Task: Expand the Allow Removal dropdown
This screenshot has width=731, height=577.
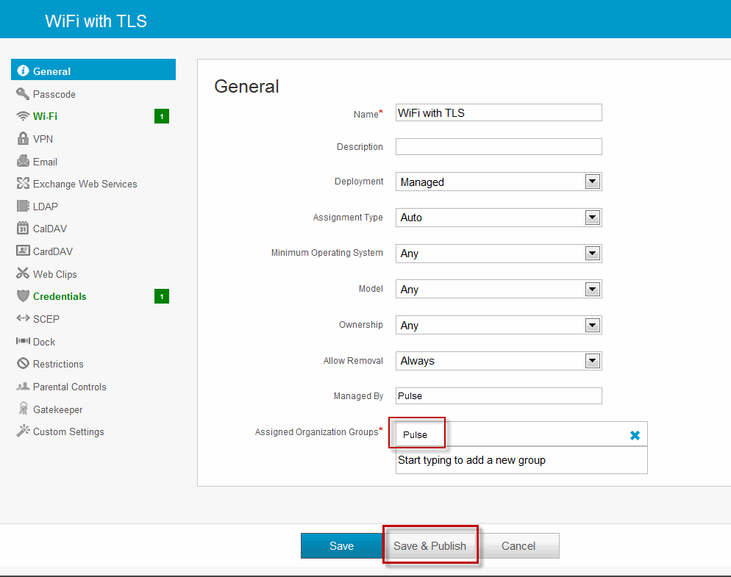Action: (592, 361)
